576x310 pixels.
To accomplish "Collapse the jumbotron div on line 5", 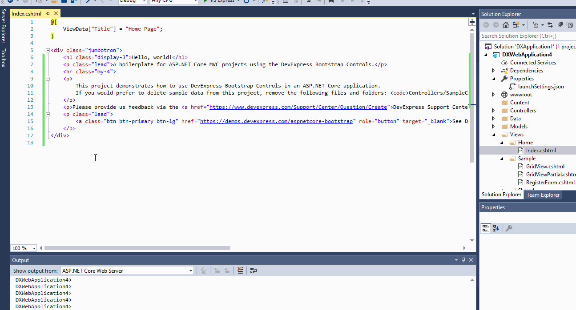I will 47,50.
